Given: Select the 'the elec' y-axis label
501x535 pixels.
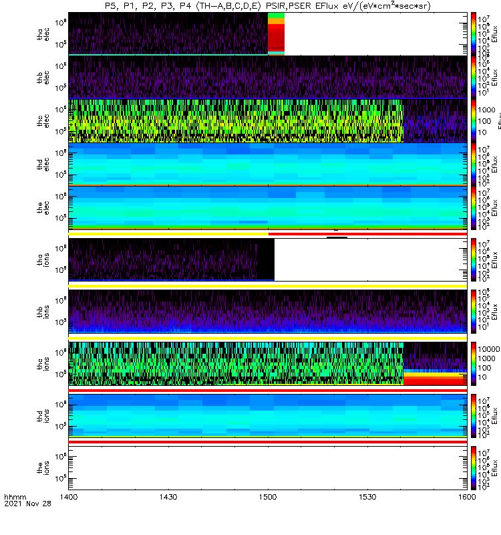Looking at the screenshot, I should click(43, 208).
